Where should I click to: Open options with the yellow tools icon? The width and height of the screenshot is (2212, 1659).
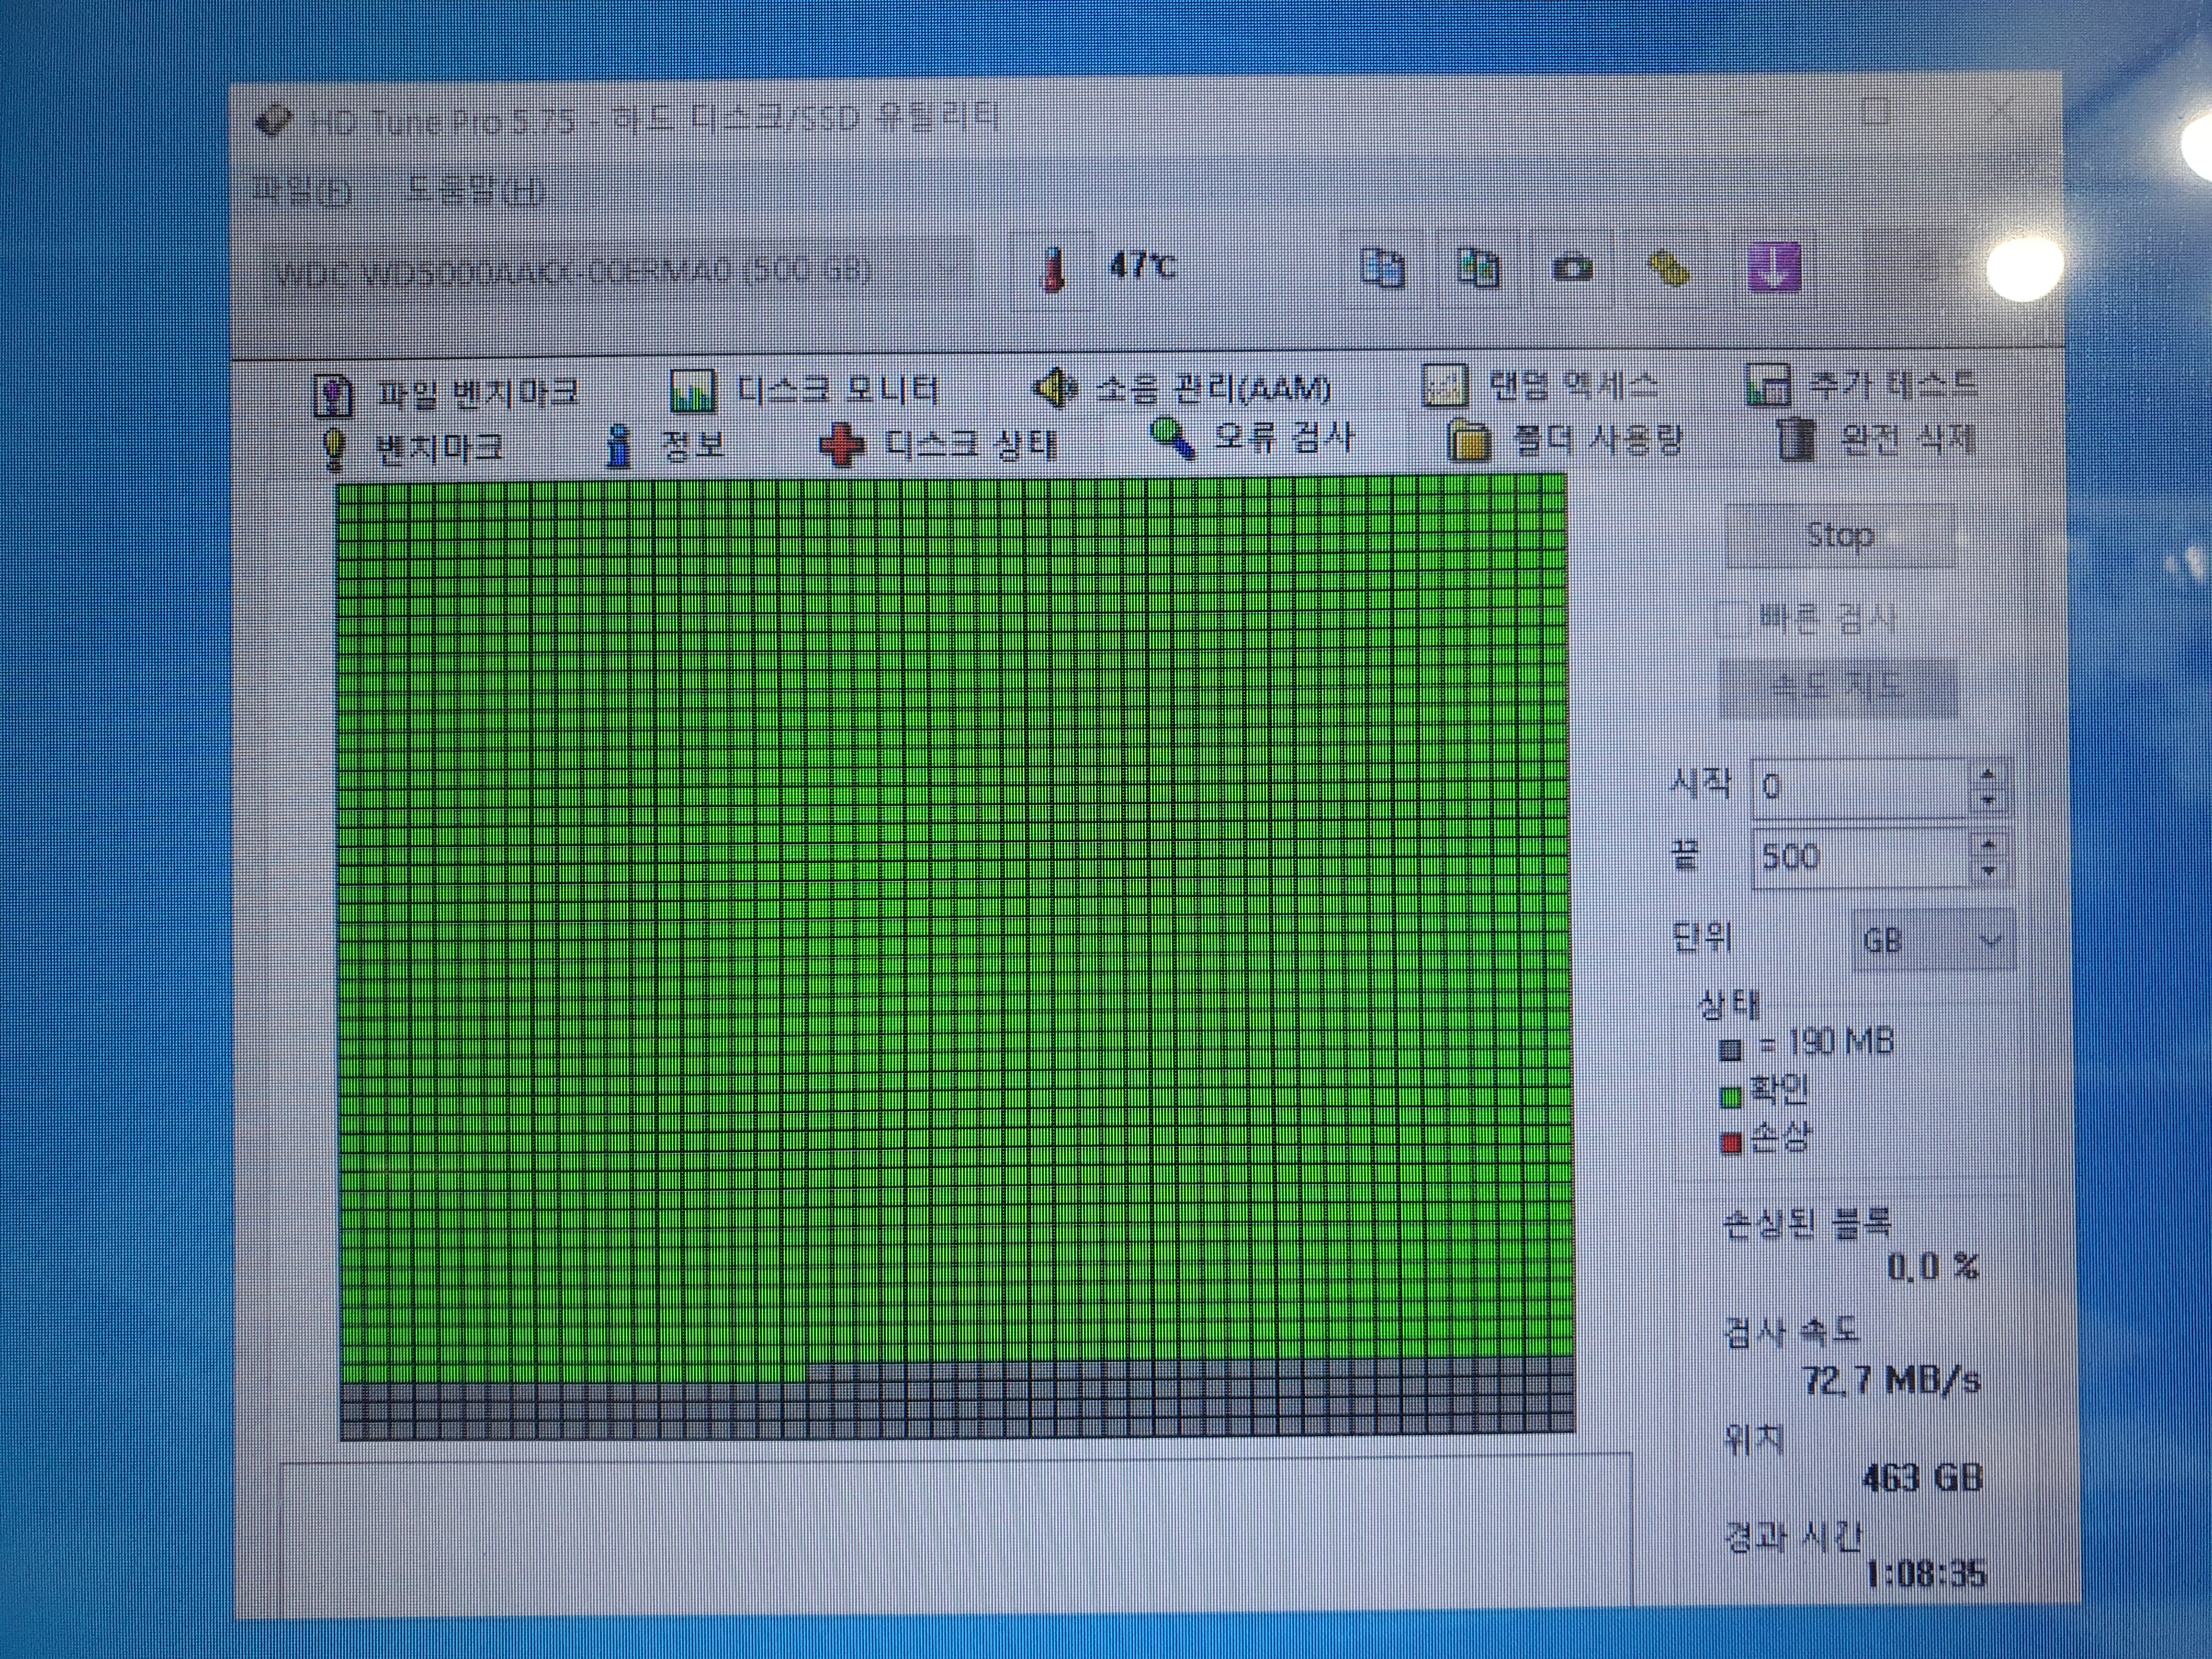1668,267
